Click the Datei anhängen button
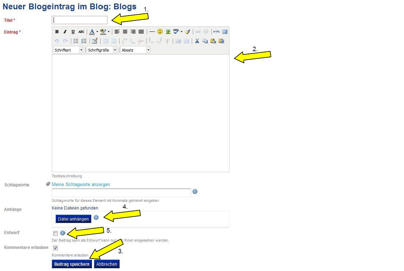This screenshot has width=404, height=271. 73,219
